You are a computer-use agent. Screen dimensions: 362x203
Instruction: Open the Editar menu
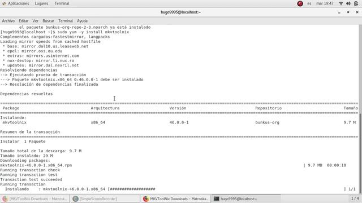tap(24, 21)
